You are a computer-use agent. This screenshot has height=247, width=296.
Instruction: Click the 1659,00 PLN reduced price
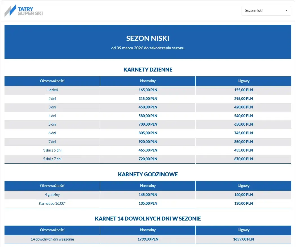tap(243, 239)
